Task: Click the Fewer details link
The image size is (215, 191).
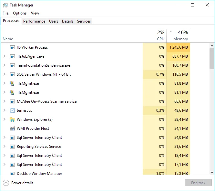Action: click(x=22, y=183)
